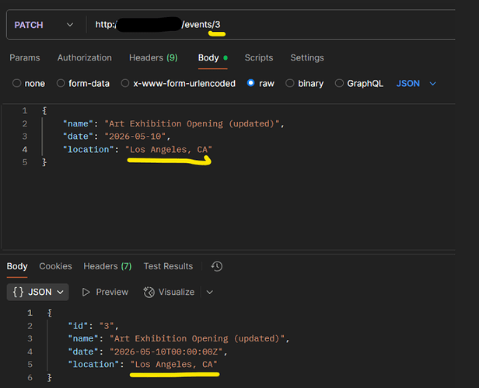479x388 pixels.
Task: Select the request Body tab
Action: (212, 57)
